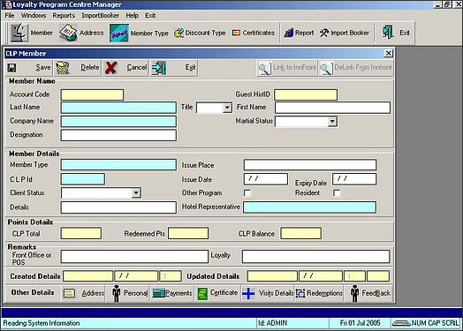Open the Certificates toolbar icon
This screenshot has width=463, height=331.
coord(236,33)
